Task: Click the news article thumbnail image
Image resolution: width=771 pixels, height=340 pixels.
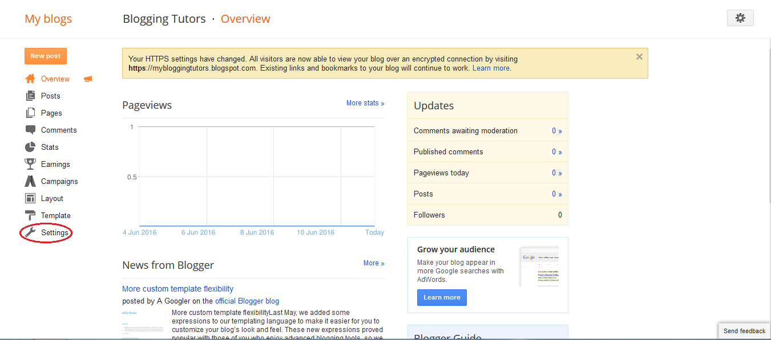Action: click(x=142, y=325)
